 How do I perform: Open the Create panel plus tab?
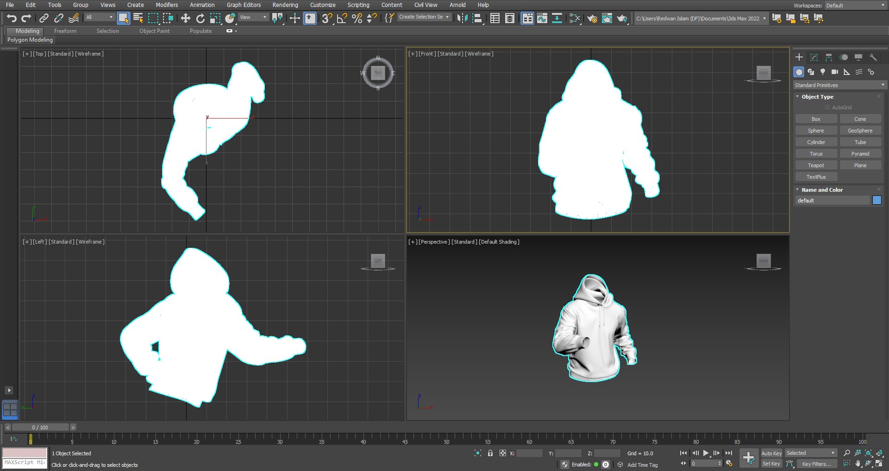[799, 57]
